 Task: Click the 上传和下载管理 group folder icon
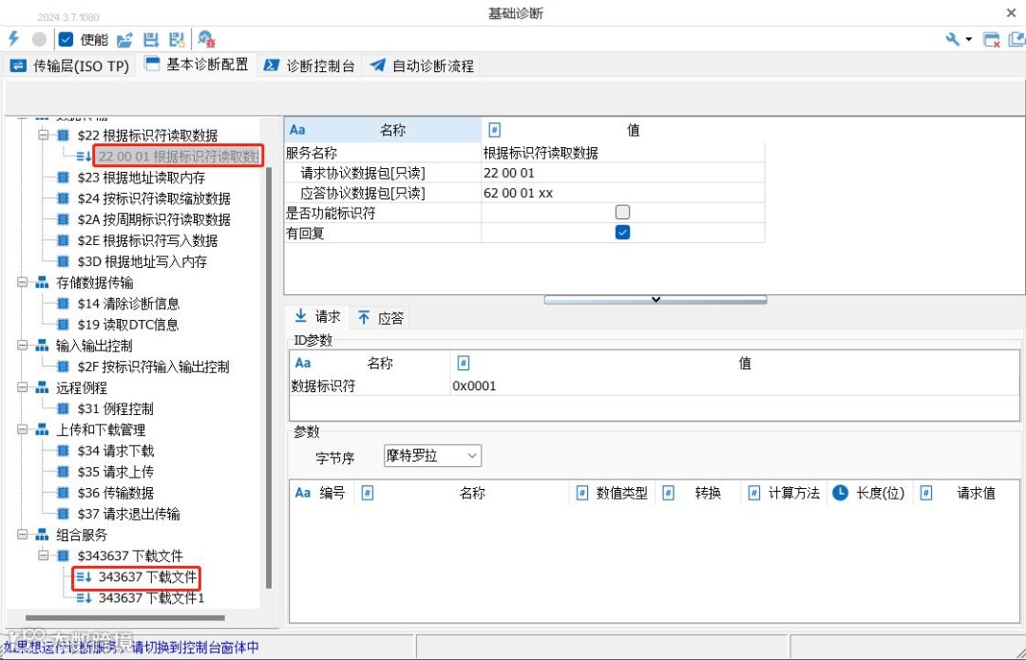pyautogui.click(x=42, y=430)
